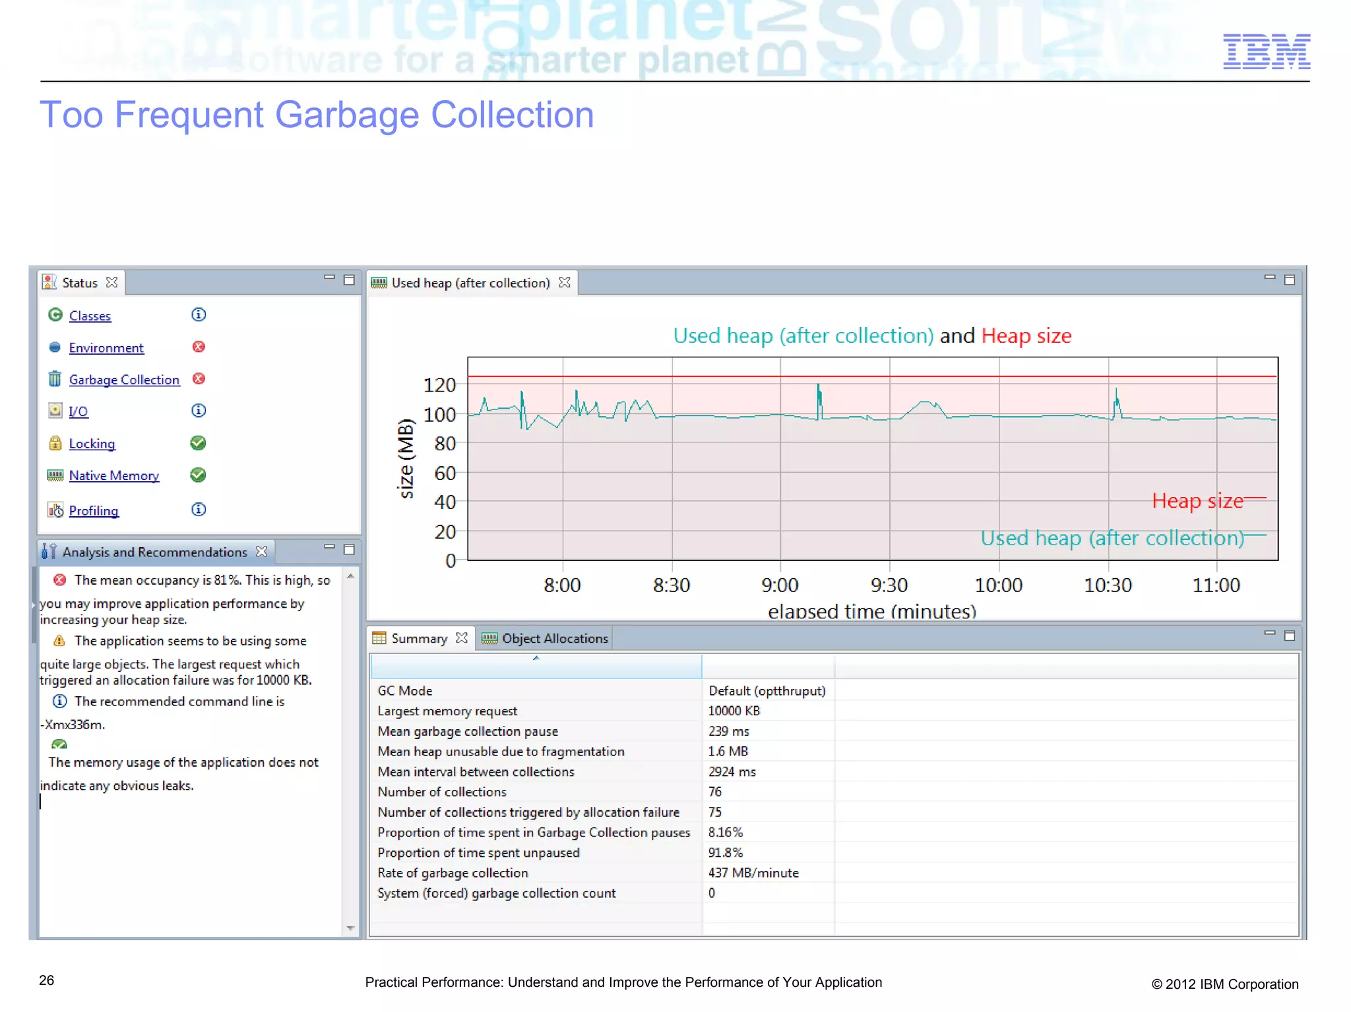Close the Used heap (after collection) tab
The image size is (1351, 1012).
point(565,282)
